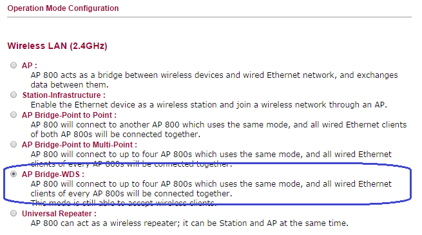422x235 pixels.
Task: Click the selected AP Bridge-WDS radio button
Action: point(14,174)
